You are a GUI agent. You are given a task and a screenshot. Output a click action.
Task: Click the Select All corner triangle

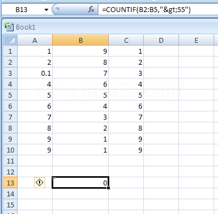pyautogui.click(x=10, y=40)
